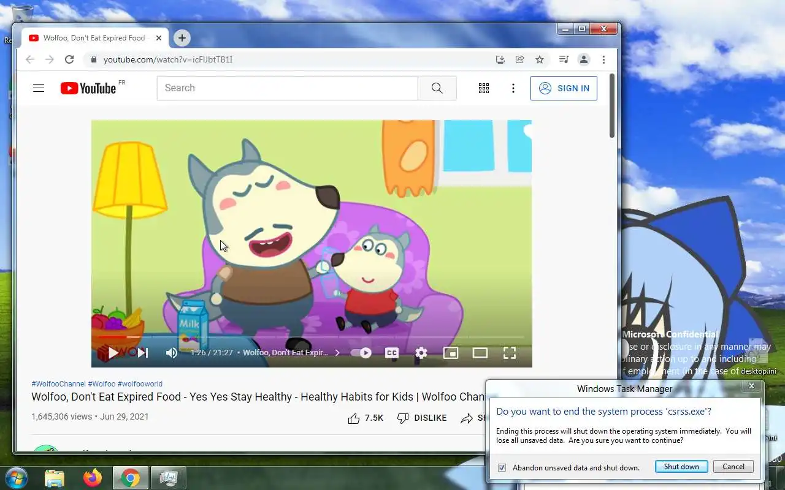Open the #wolfooworld hashtag link
Screen dimensions: 785x490
point(140,384)
